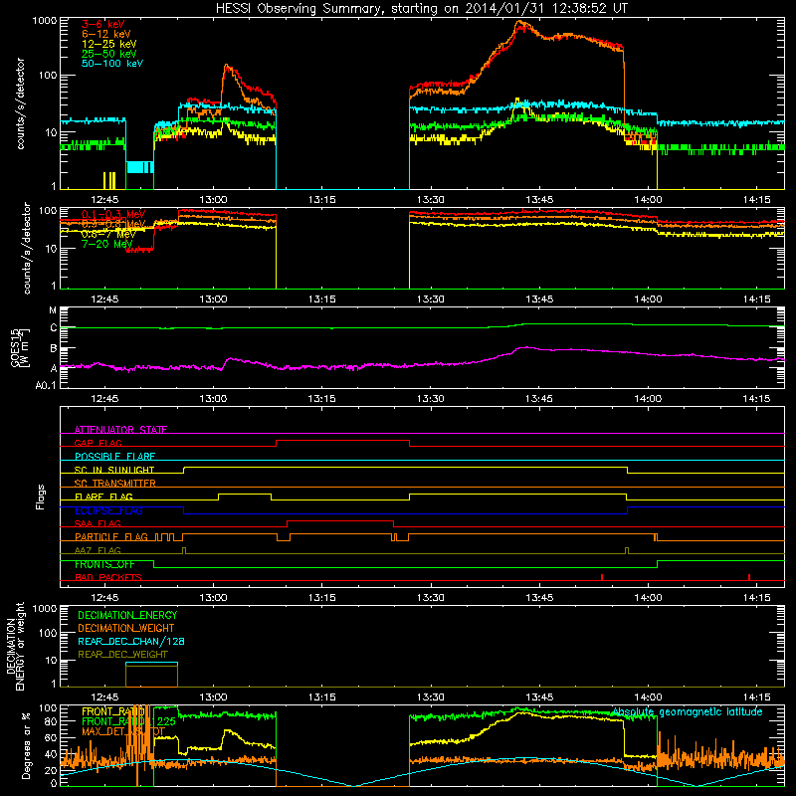Viewport: 796px width, 796px height.
Task: Click the 12:45 tick label under decimation plot
Action: (x=104, y=697)
